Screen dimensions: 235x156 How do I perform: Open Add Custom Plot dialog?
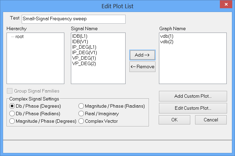point(193,96)
